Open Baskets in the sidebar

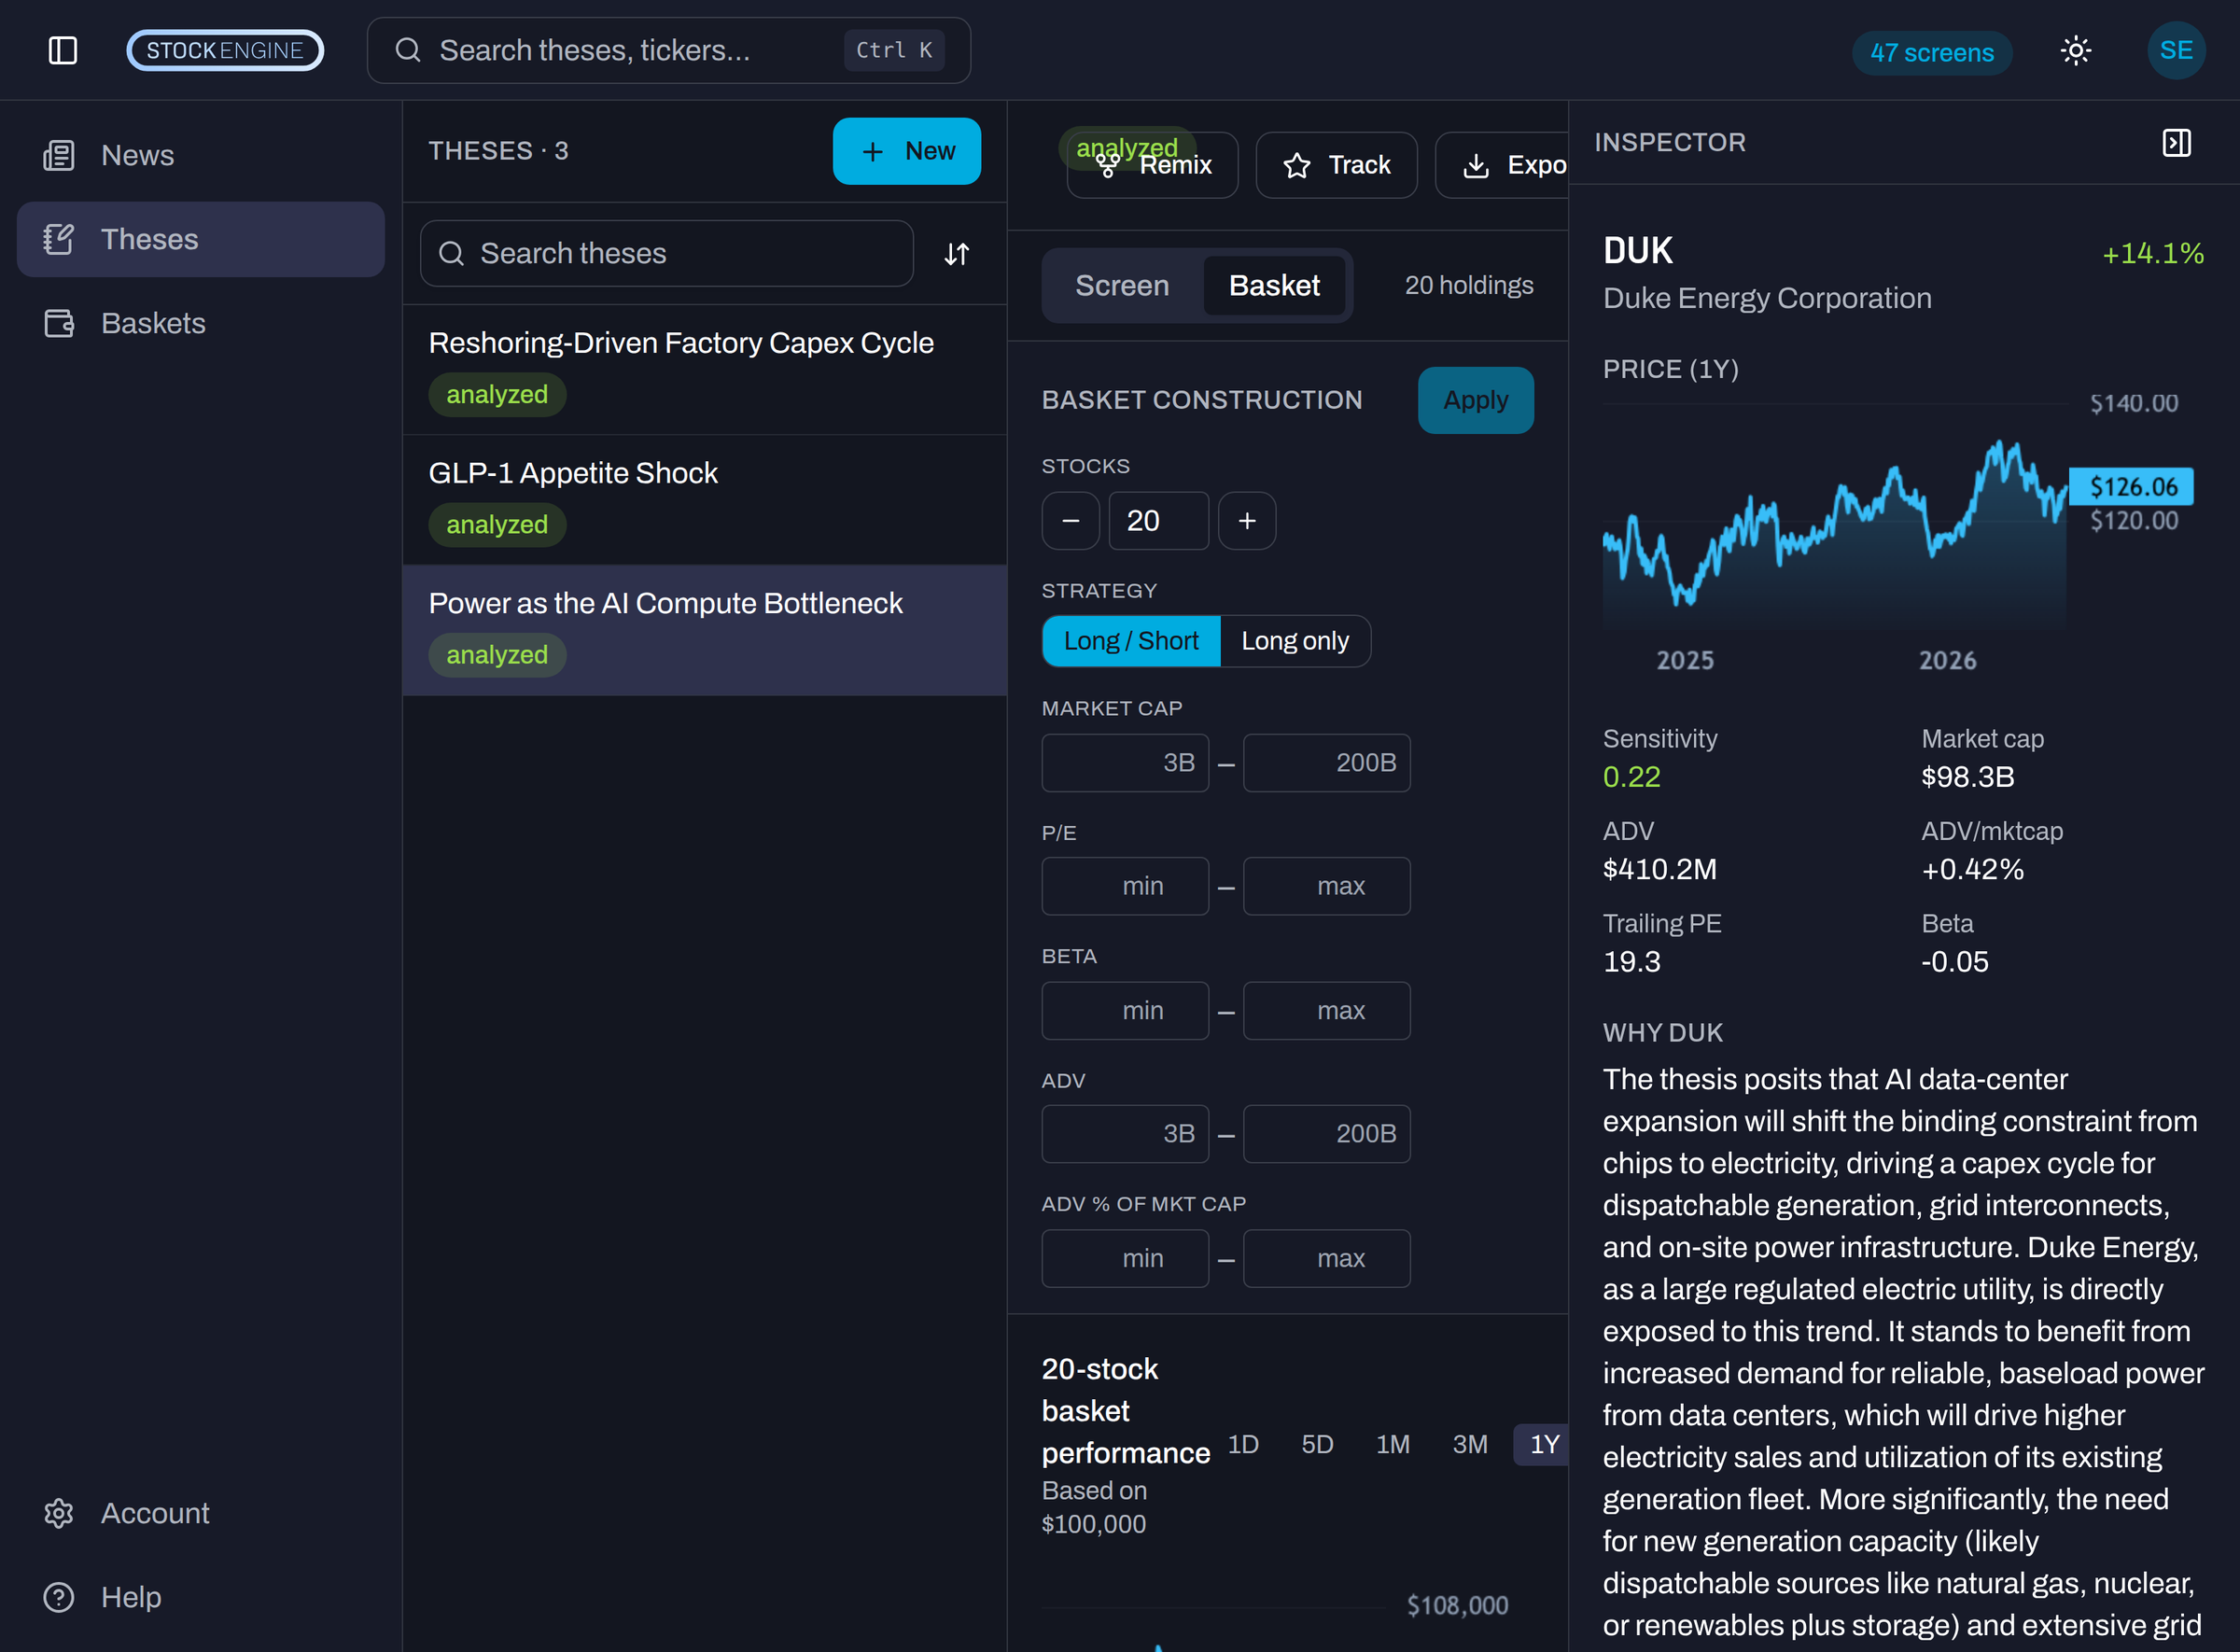pos(201,323)
